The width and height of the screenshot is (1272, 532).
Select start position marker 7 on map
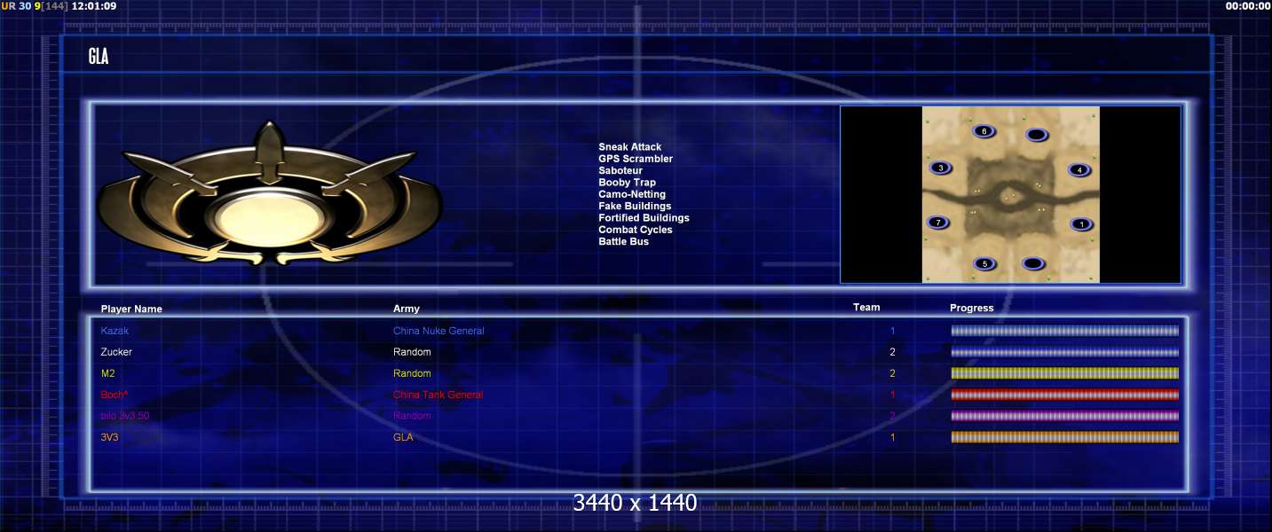pos(938,223)
